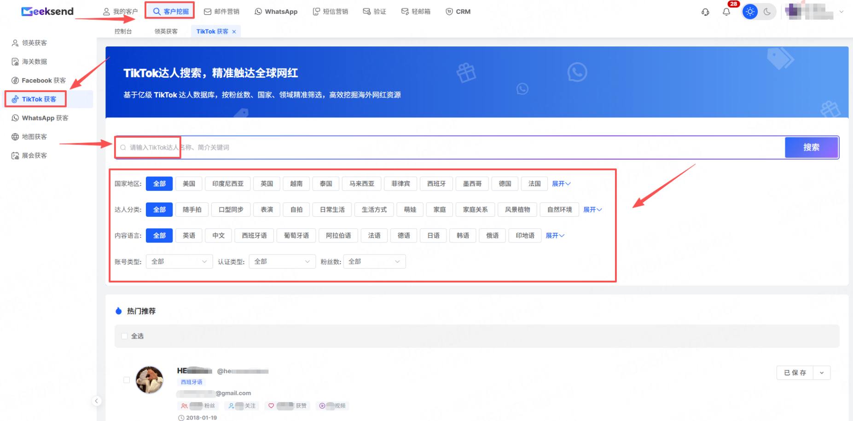Select Facebook 获客 in the sidebar

point(39,81)
